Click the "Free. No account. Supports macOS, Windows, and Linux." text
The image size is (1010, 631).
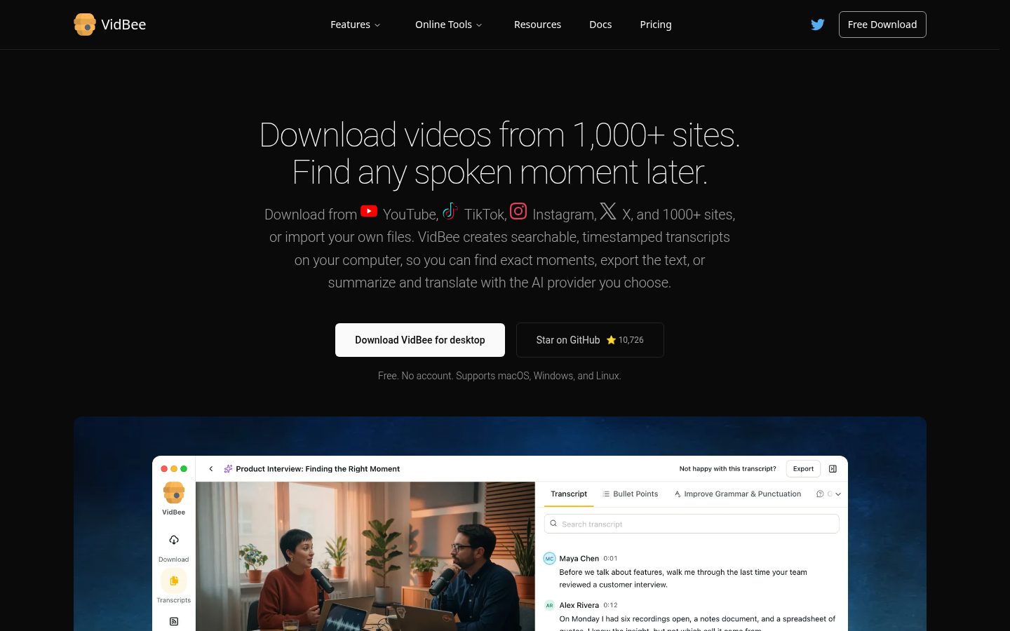[499, 376]
